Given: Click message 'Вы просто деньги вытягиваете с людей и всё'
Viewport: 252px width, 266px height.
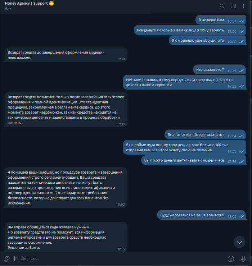Looking at the screenshot, I should click(193, 160).
